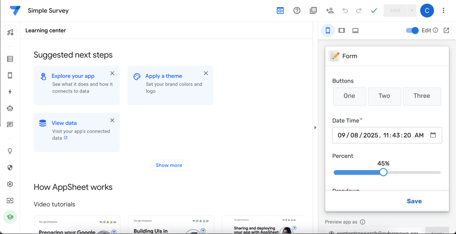Open the help question mark icon
Image resolution: width=456 pixels, height=234 pixels.
297,11
